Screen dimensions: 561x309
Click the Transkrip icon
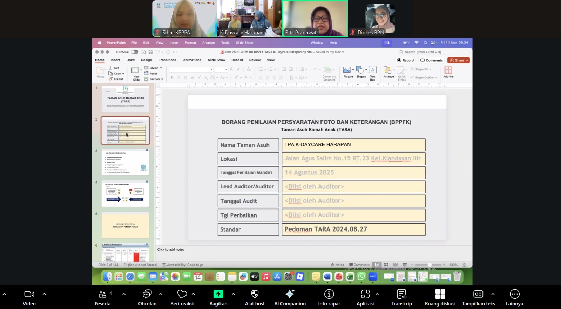[x=401, y=294]
